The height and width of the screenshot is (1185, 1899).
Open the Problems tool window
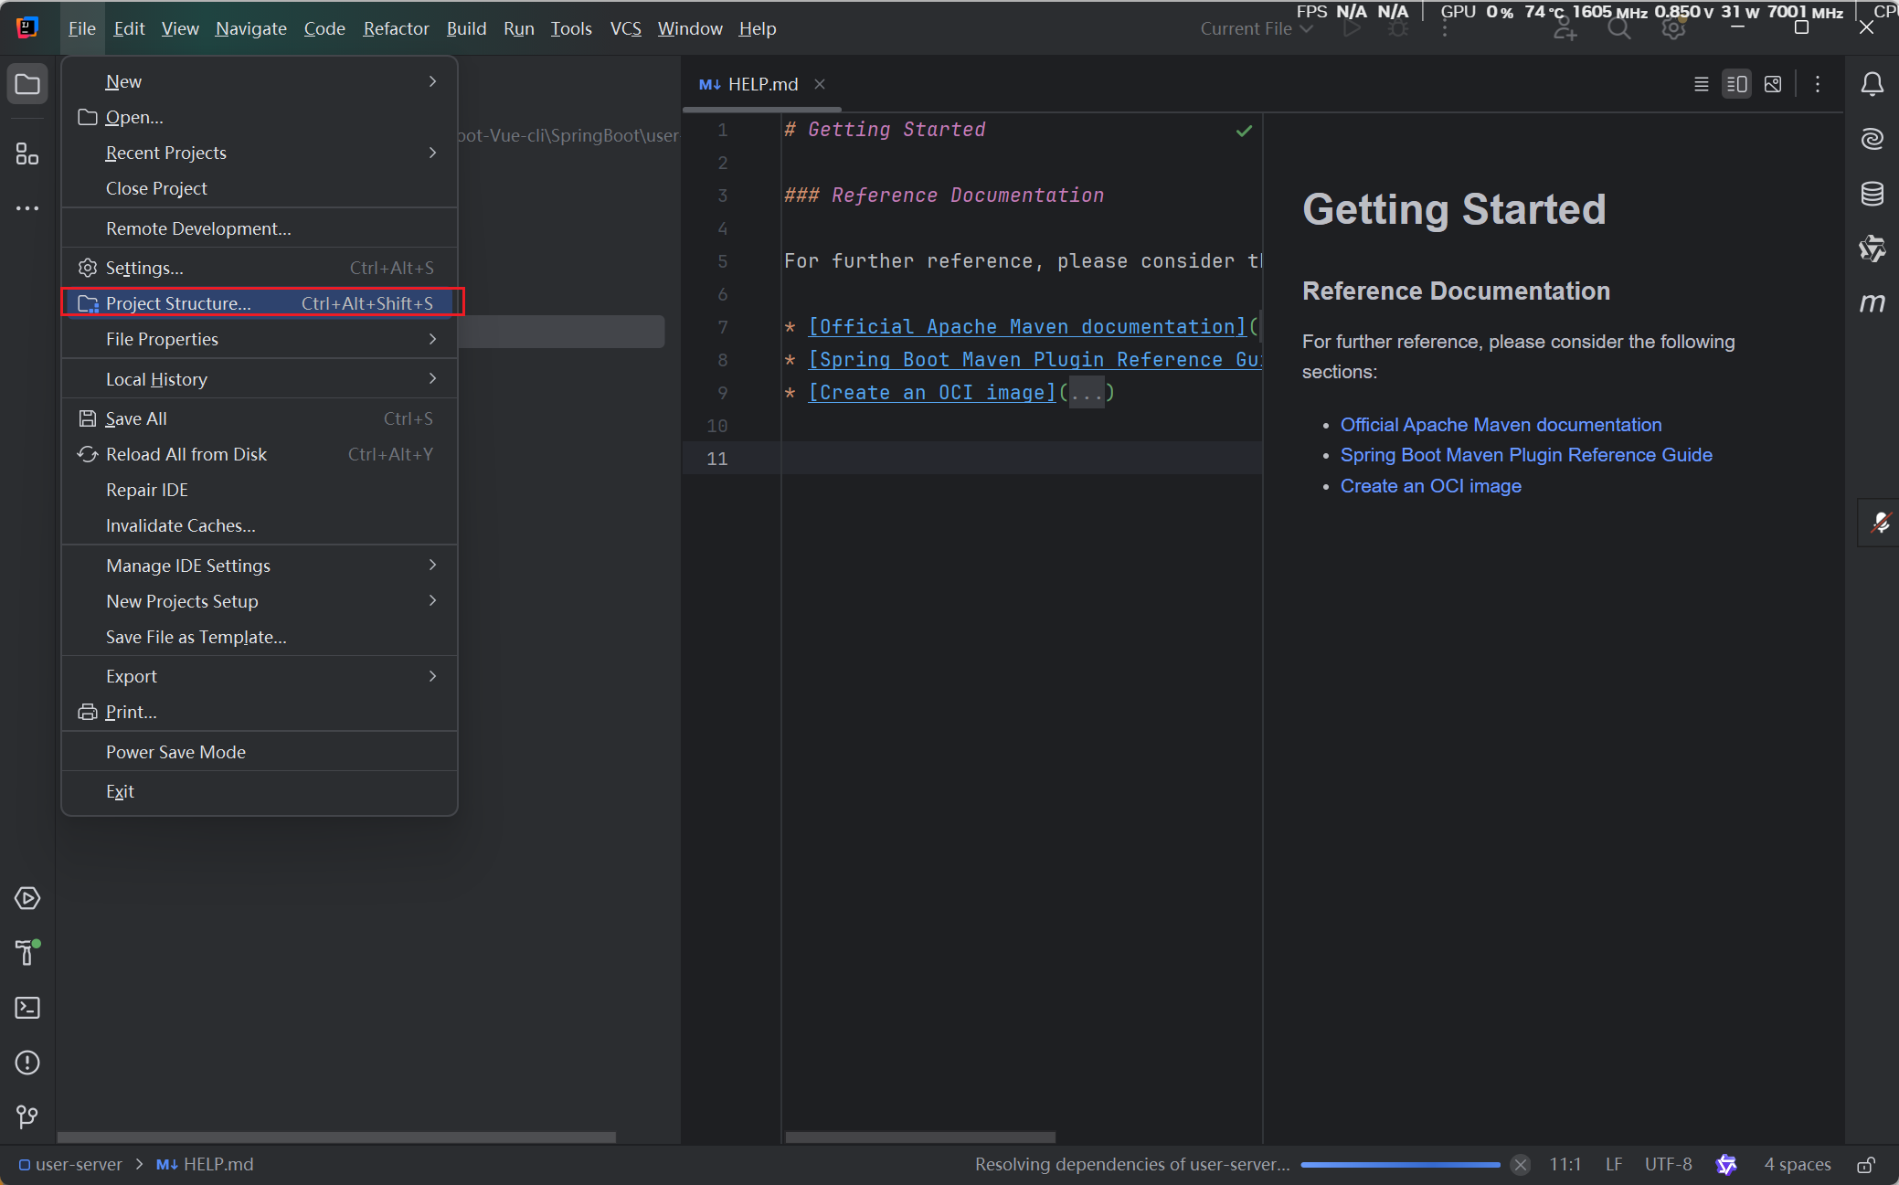[x=27, y=1063]
